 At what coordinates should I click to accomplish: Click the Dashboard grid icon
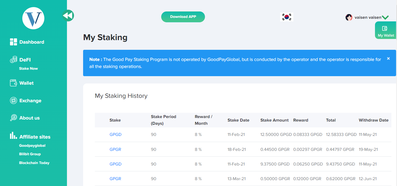[x=14, y=42]
